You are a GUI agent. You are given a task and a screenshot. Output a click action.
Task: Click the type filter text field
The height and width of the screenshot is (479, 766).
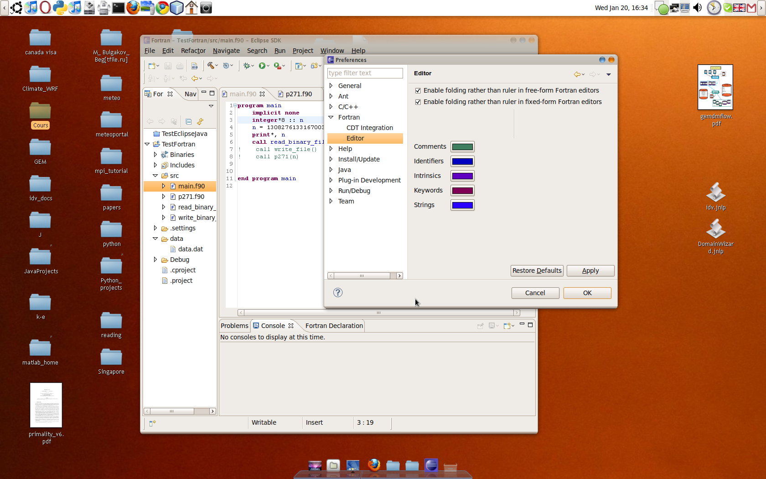tap(365, 73)
